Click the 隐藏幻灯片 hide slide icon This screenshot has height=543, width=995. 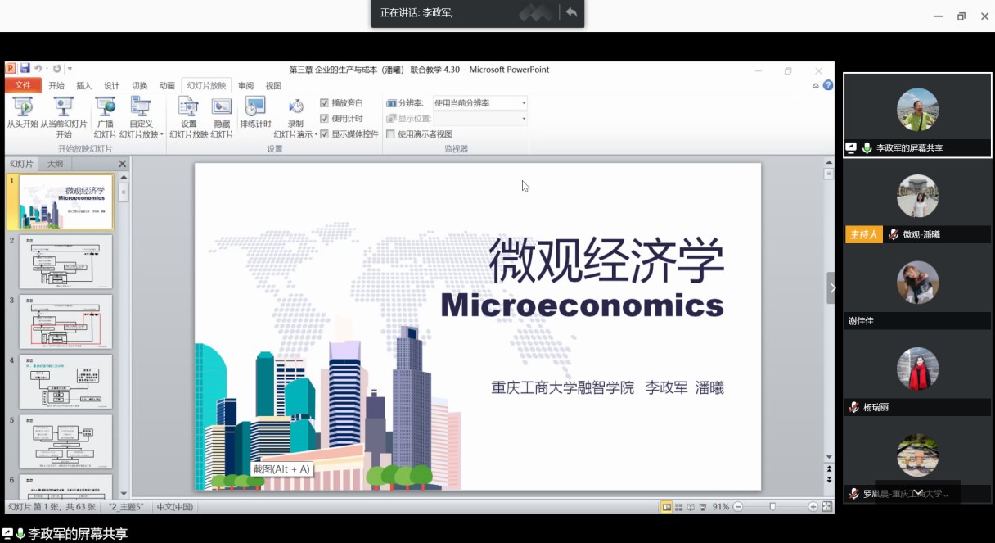(x=222, y=106)
